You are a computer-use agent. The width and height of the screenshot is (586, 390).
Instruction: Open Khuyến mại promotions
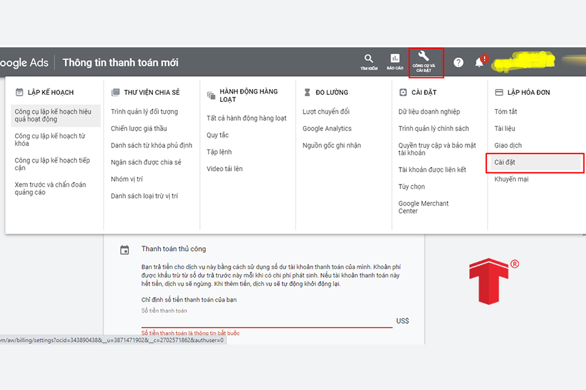(x=511, y=179)
